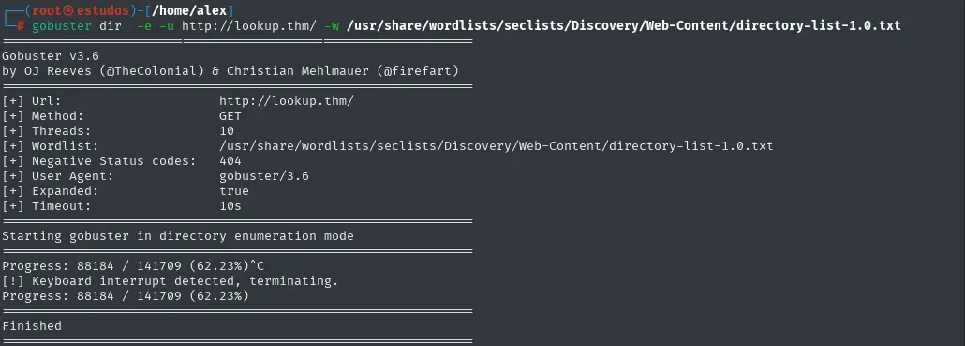Click the Gobuster v3.6 version line

(51, 56)
